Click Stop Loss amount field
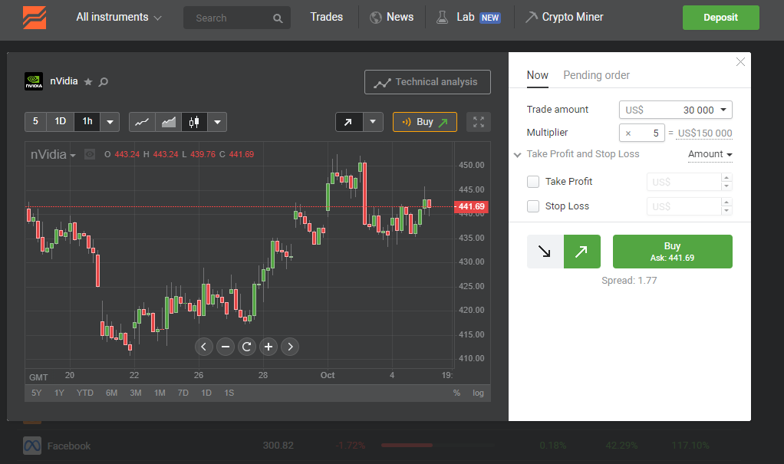Screen dimensions: 784x464 point(684,206)
